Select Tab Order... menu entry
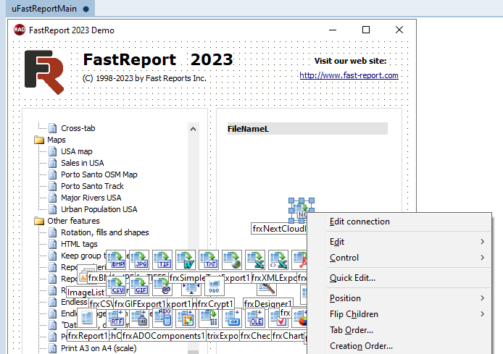This screenshot has width=503, height=354. (352, 330)
